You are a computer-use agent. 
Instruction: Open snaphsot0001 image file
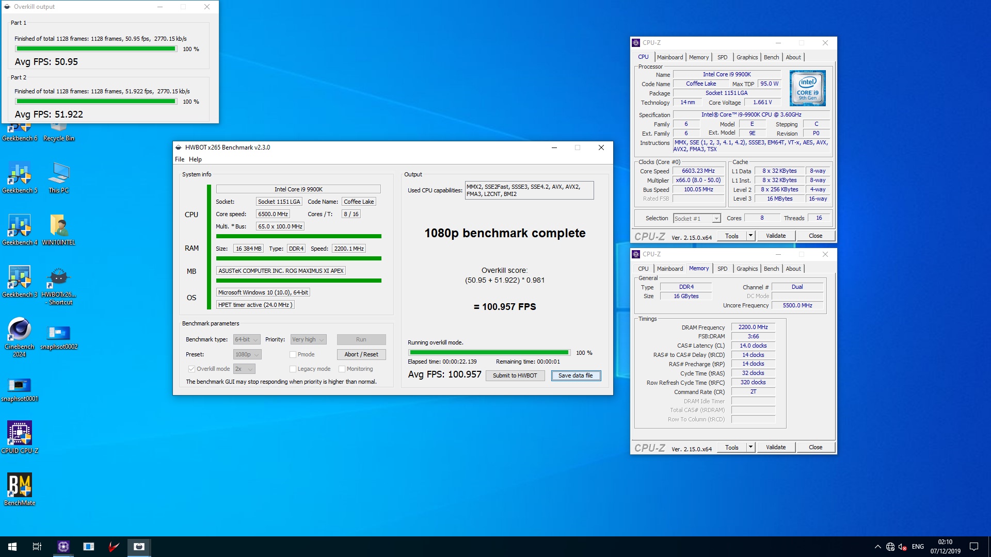point(20,390)
